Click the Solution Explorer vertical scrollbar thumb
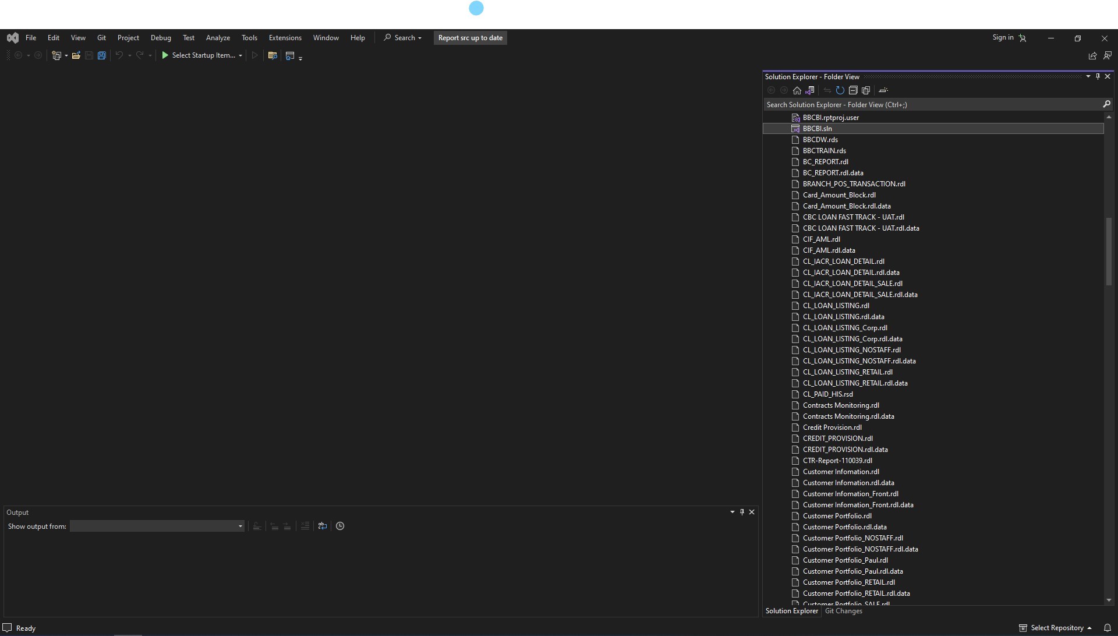The image size is (1118, 636). [x=1109, y=250]
